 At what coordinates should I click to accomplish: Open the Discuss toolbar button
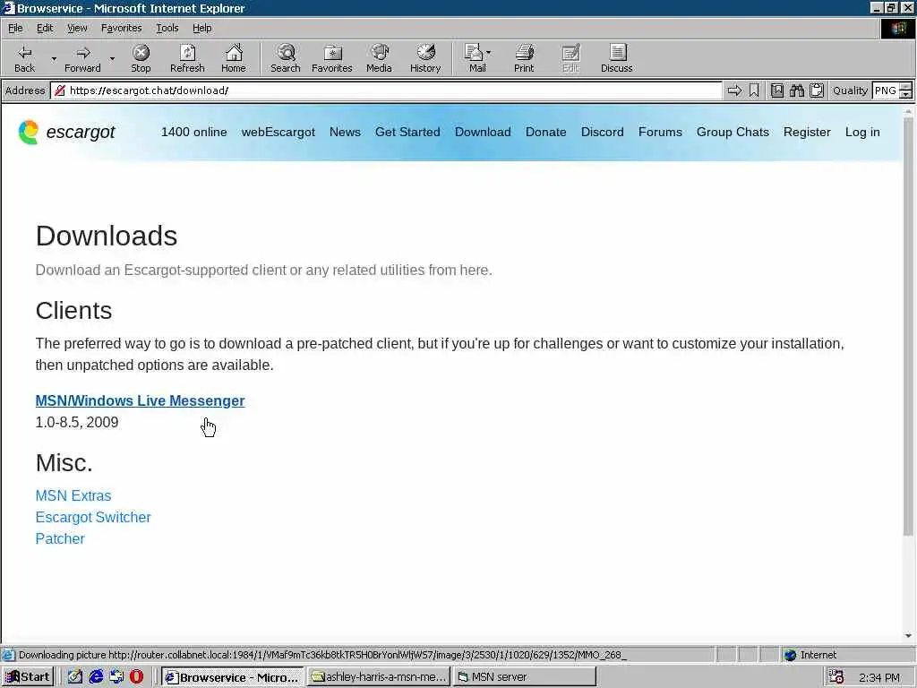tap(617, 58)
